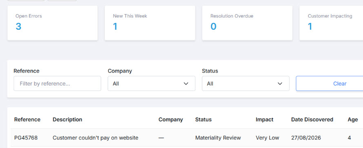Click the Age value 4 cell

coord(350,138)
